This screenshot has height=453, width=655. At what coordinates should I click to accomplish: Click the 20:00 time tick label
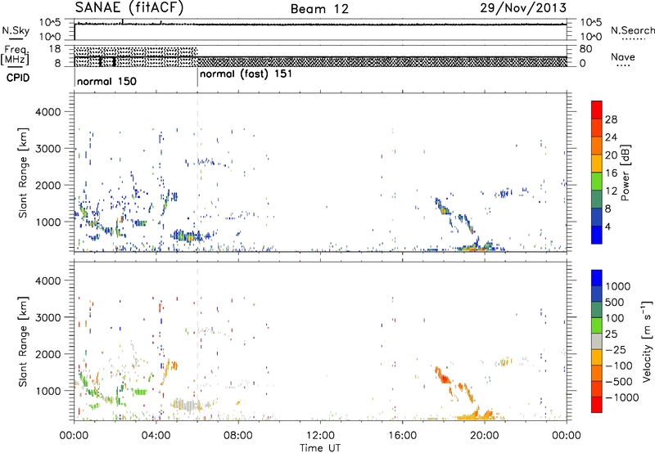[484, 436]
